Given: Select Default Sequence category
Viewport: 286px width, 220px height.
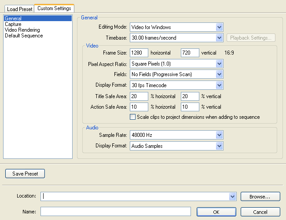Looking at the screenshot, I should [x=38, y=36].
